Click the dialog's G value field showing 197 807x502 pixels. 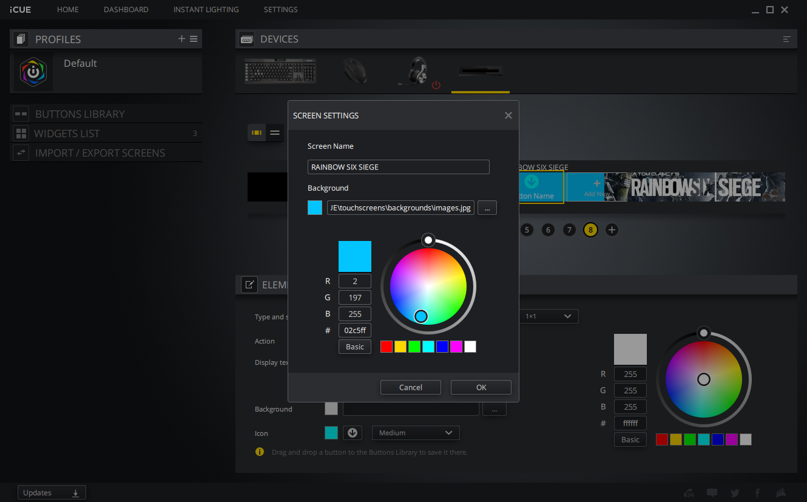355,297
